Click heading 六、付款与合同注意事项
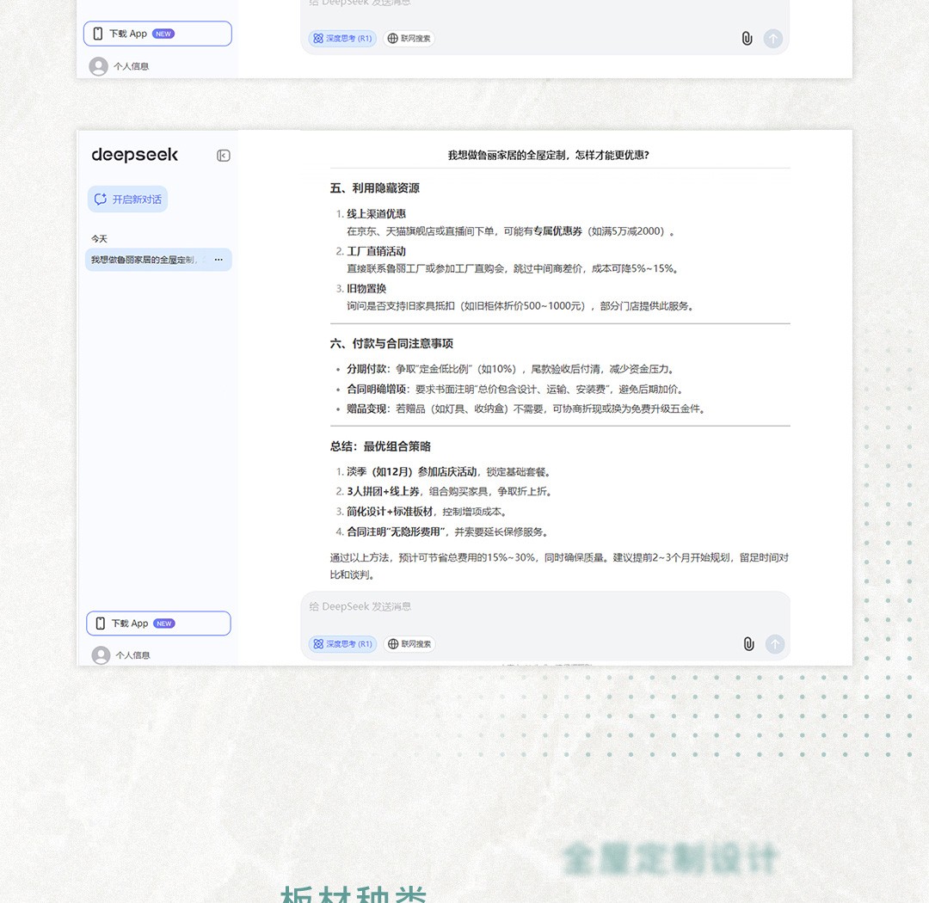The height and width of the screenshot is (903, 929). click(x=391, y=343)
